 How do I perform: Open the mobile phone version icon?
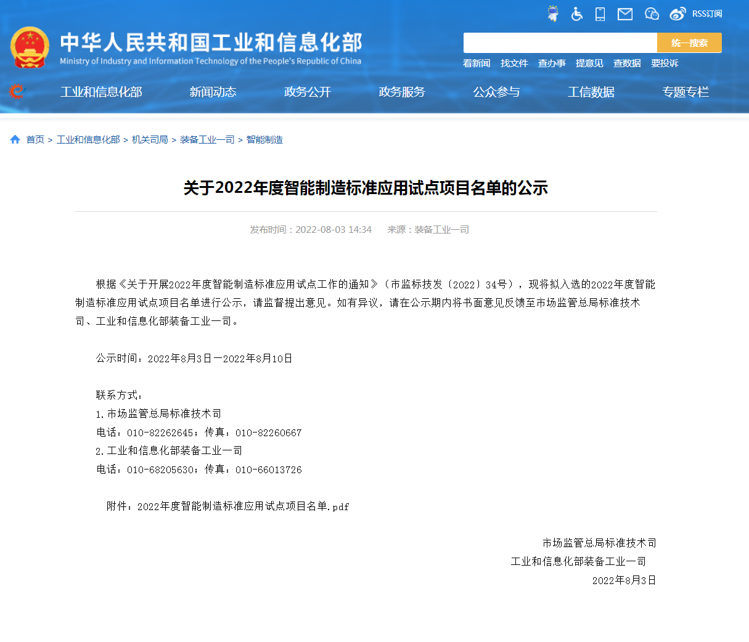600,14
